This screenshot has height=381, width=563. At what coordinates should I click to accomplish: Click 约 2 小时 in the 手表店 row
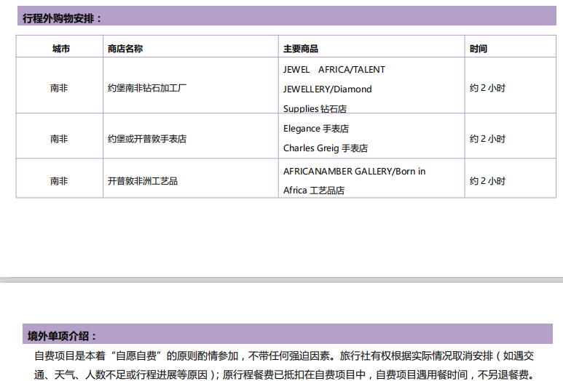pyautogui.click(x=487, y=139)
